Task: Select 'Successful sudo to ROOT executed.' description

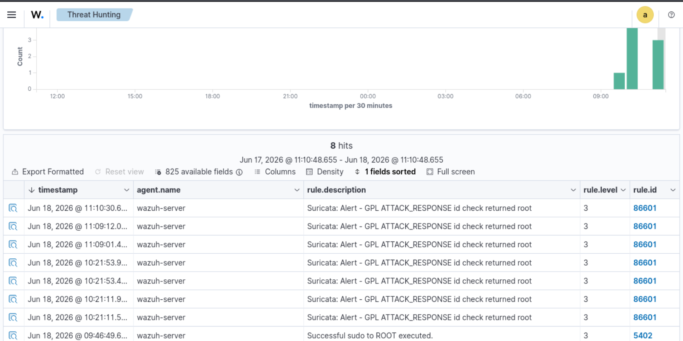Action: point(370,335)
